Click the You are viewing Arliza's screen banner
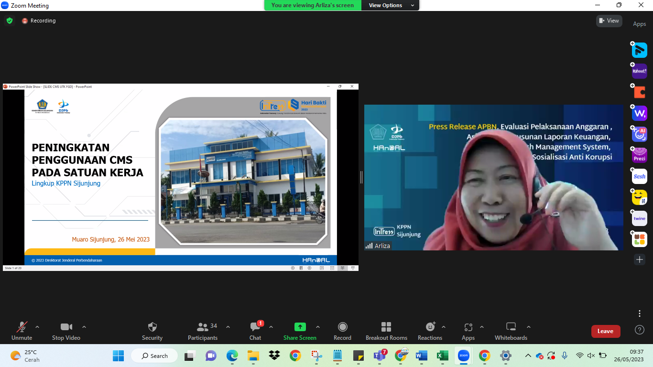The width and height of the screenshot is (653, 367). click(x=313, y=5)
